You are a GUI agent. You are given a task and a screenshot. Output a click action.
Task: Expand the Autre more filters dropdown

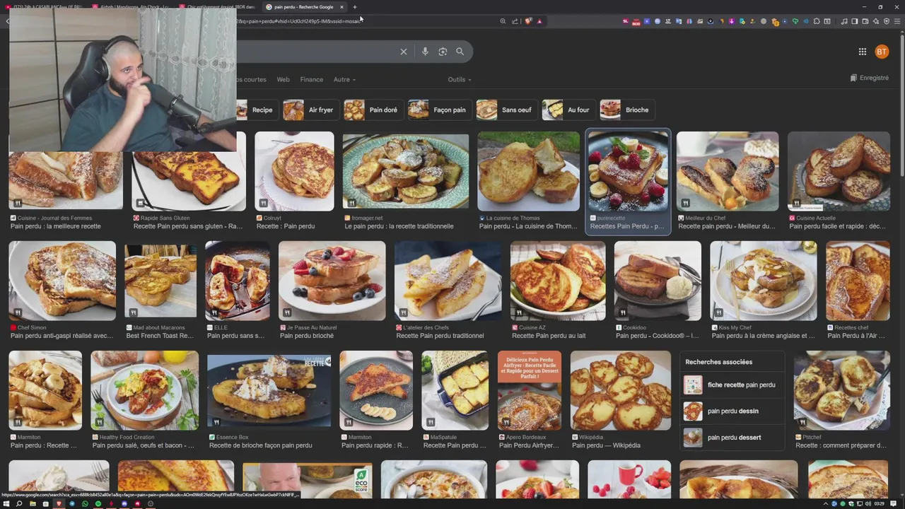click(x=344, y=79)
